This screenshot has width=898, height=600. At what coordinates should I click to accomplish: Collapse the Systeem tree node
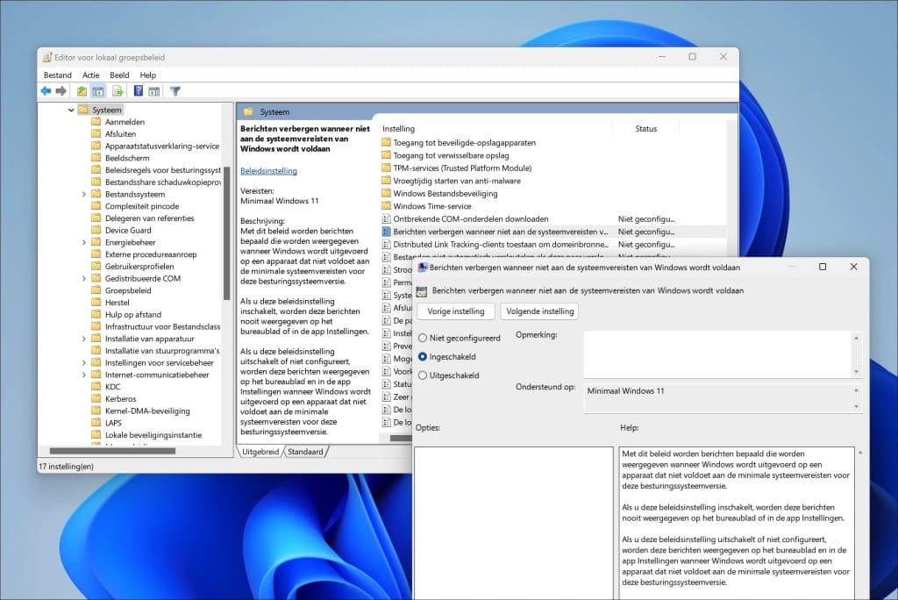click(71, 110)
